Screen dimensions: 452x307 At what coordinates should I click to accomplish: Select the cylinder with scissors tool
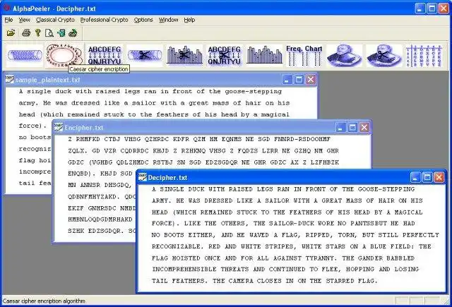coord(144,55)
